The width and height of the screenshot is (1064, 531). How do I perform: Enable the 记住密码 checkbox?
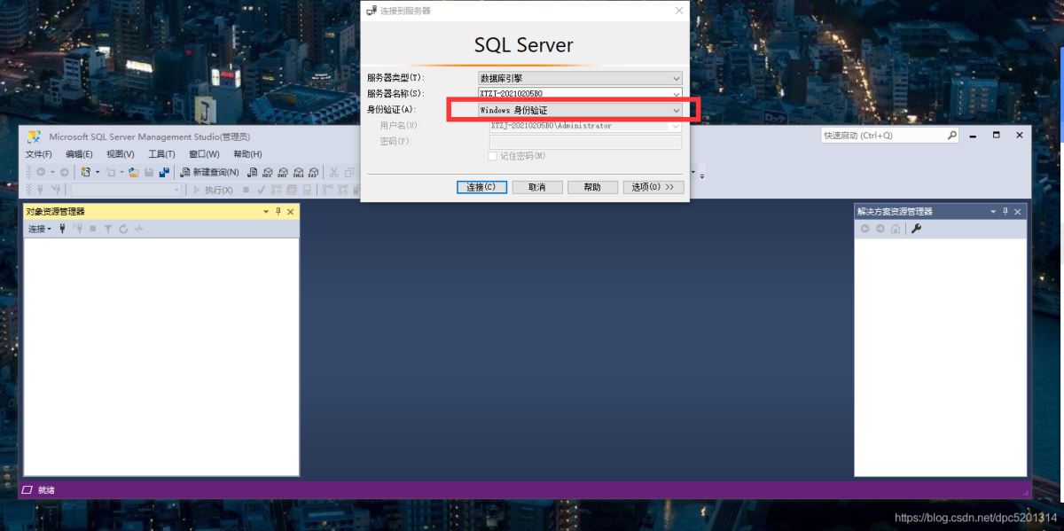[492, 155]
